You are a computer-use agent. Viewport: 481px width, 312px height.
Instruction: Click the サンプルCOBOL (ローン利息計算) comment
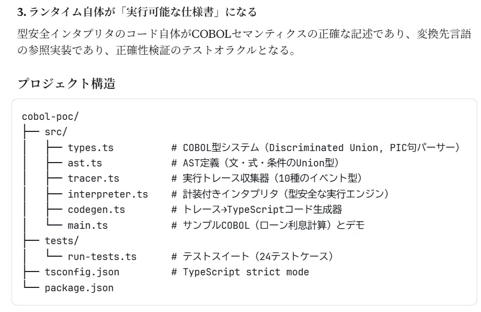(x=268, y=226)
